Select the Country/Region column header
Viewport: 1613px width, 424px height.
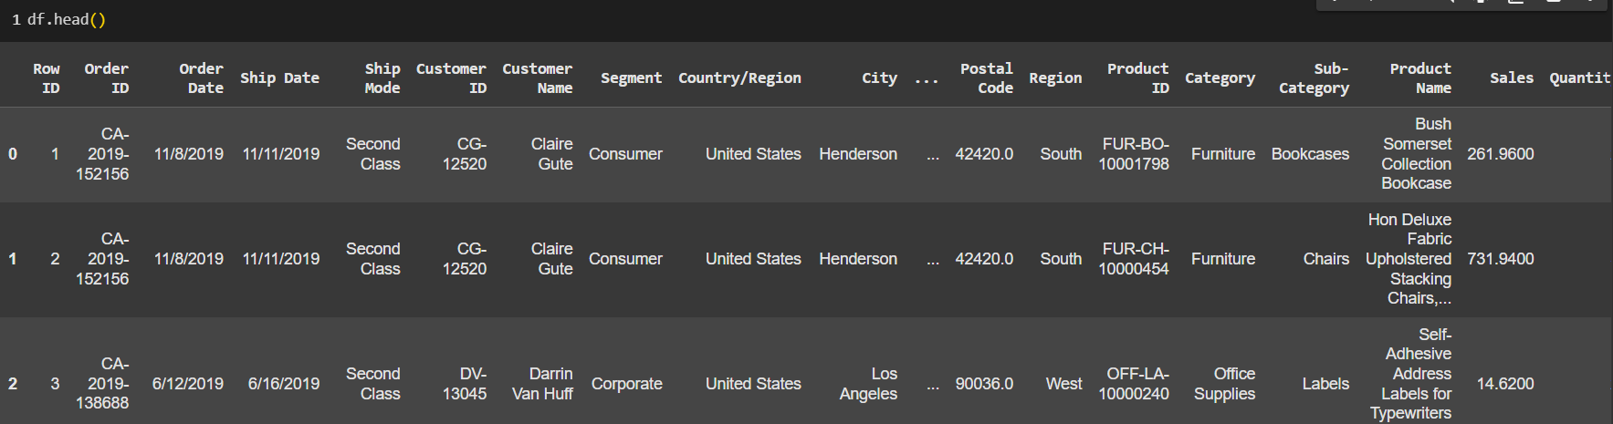tap(739, 78)
